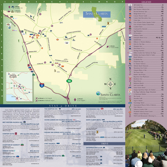Click BEST WESTERN VALENCIA INN listing heading
Screen dimensions: 167x167
(x=12, y=122)
